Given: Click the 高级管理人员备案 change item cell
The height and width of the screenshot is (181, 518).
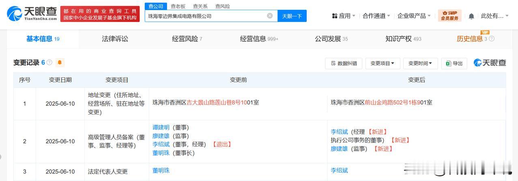Looking at the screenshot, I should point(117,141).
